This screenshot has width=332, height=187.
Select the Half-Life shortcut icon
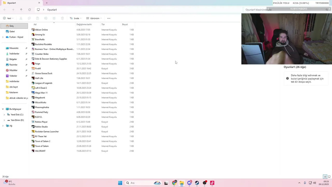[33, 78]
